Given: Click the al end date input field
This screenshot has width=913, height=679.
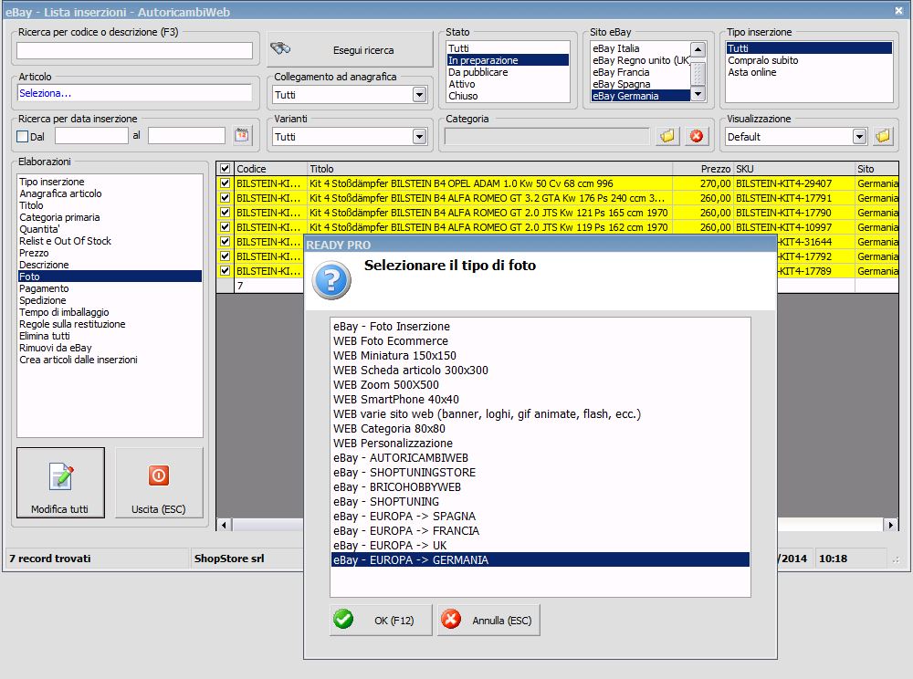Looking at the screenshot, I should 186,136.
